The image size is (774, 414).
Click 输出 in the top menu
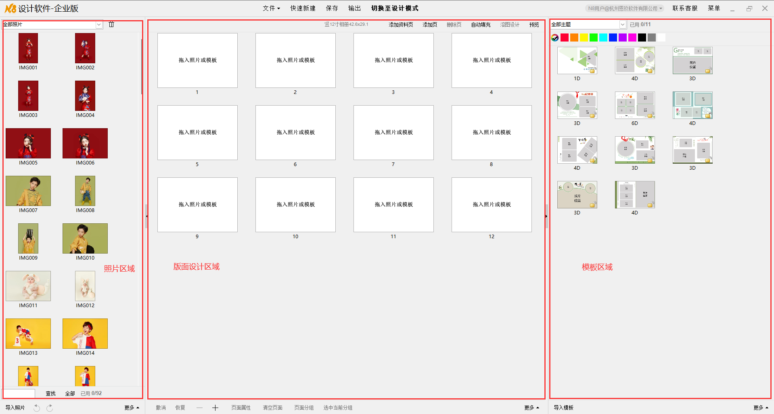(354, 8)
